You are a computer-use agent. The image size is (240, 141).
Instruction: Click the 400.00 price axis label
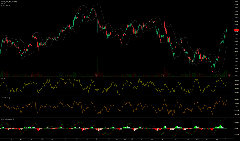tap(236, 15)
